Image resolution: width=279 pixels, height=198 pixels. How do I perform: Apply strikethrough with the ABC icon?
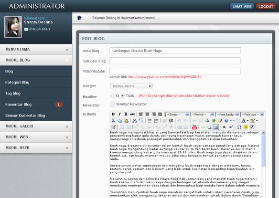pos(132,115)
